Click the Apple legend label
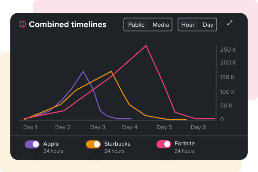 point(51,144)
